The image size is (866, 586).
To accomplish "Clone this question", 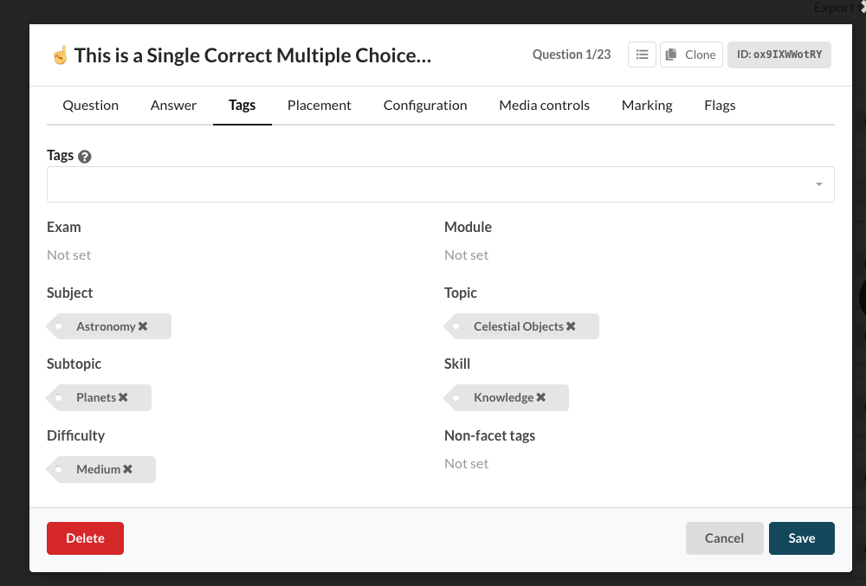I will click(x=691, y=55).
